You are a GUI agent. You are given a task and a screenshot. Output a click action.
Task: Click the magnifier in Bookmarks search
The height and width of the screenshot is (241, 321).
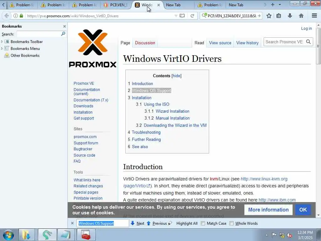tap(63, 34)
